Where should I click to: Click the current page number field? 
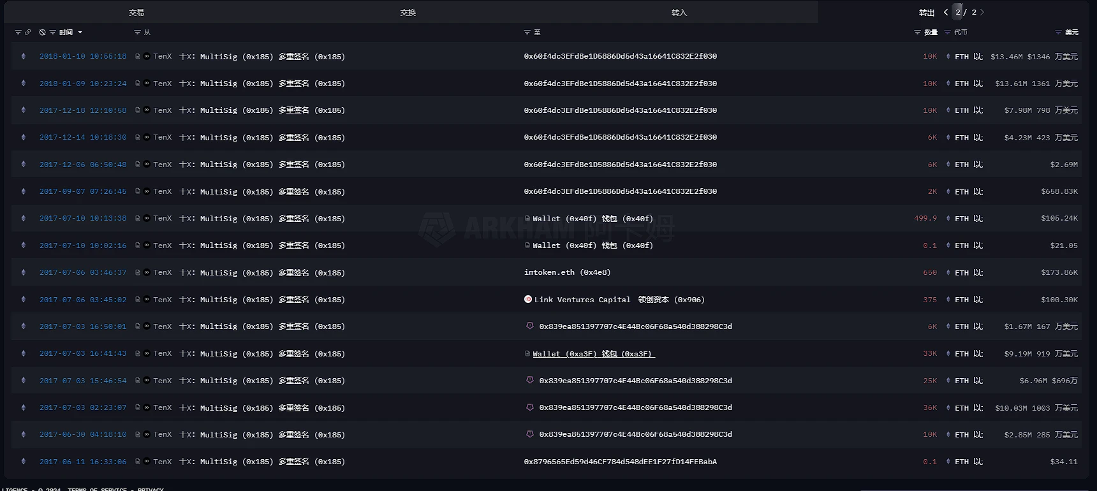(x=958, y=12)
